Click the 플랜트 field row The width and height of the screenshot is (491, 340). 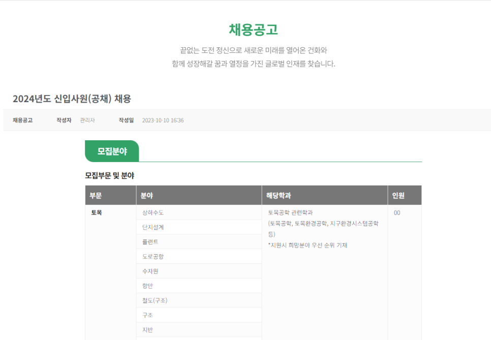(199, 242)
